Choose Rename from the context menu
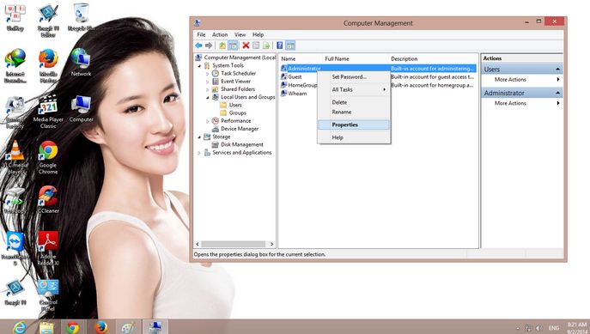The image size is (590, 334). point(354,112)
